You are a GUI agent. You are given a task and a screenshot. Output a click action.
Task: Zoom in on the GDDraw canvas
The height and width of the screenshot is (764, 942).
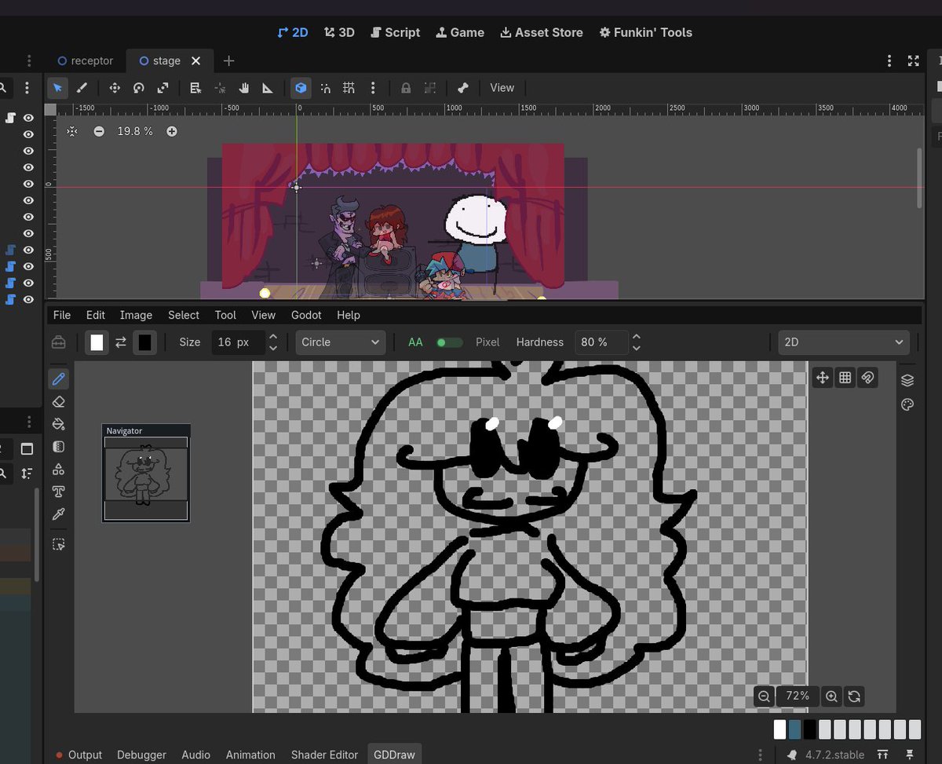click(831, 696)
